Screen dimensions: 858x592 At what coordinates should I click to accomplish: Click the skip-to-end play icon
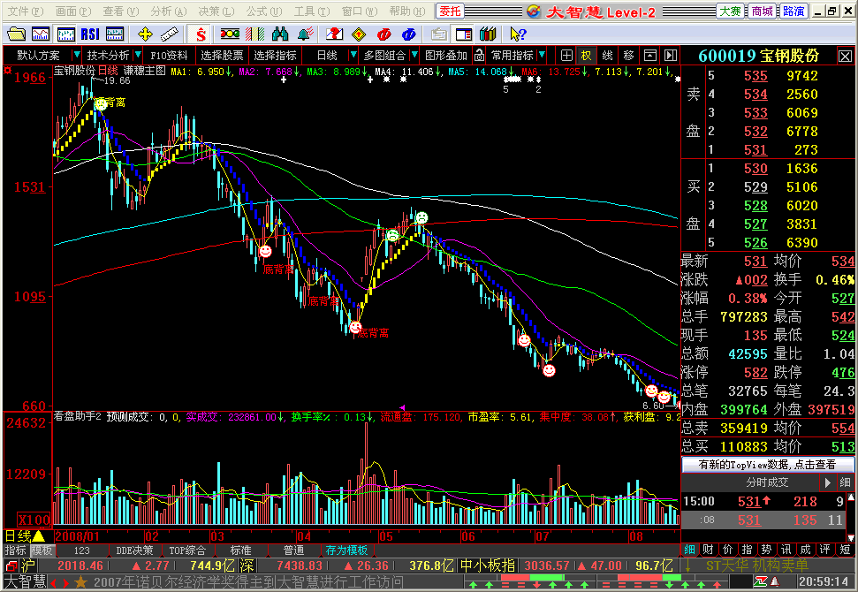tap(671, 56)
